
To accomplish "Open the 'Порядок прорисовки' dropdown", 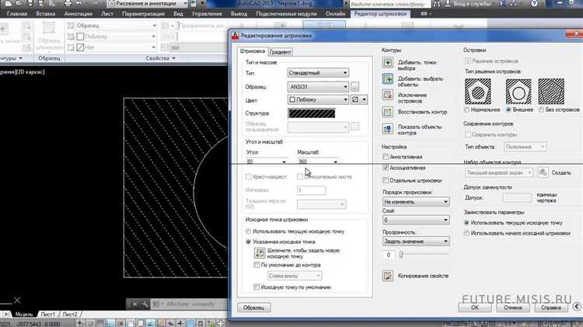I will tap(416, 201).
